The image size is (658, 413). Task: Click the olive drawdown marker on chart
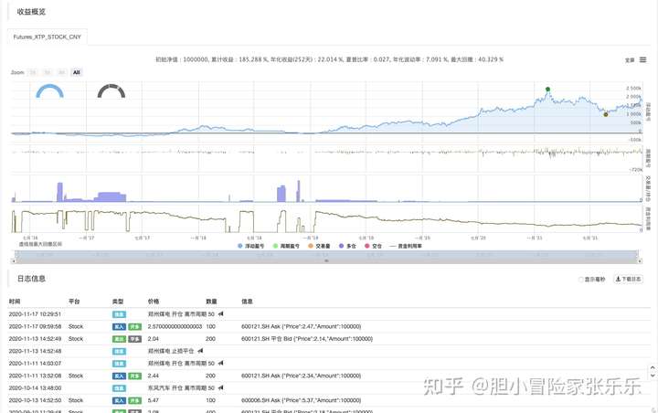605,113
